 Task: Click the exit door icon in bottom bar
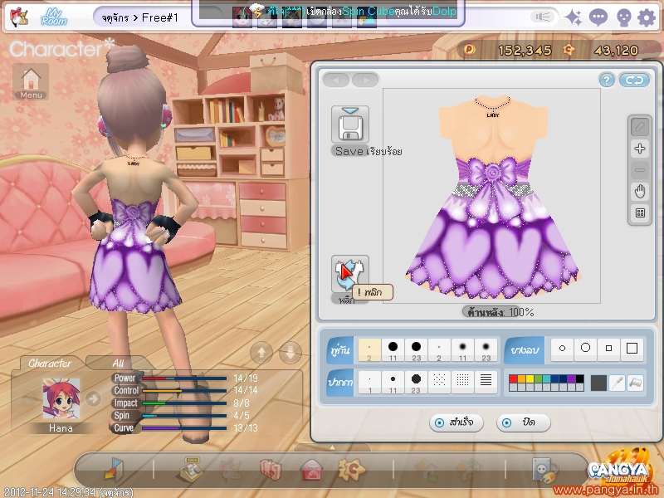114,469
